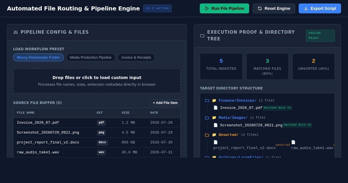Select the Media Production Pipeline preset

91,58
